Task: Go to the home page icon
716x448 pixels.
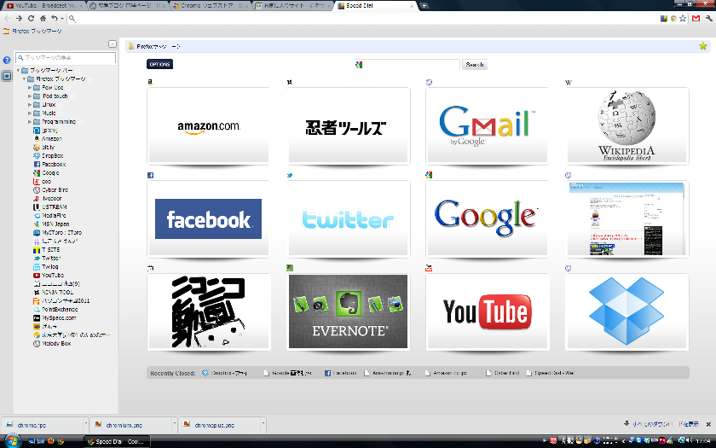Action: 43,18
